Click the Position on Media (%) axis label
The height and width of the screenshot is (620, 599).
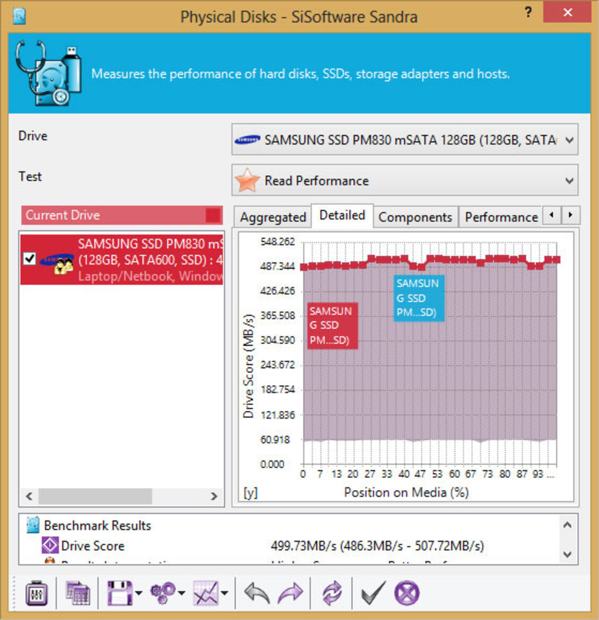[x=406, y=493]
